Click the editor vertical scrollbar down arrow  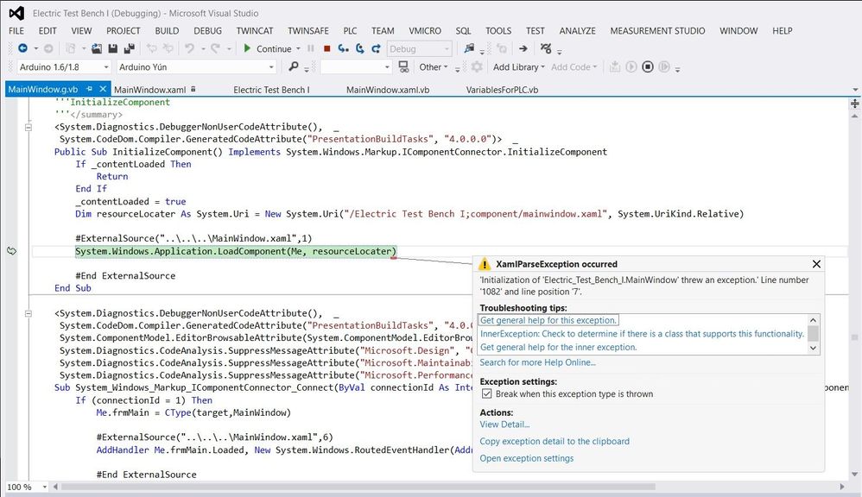click(x=854, y=474)
